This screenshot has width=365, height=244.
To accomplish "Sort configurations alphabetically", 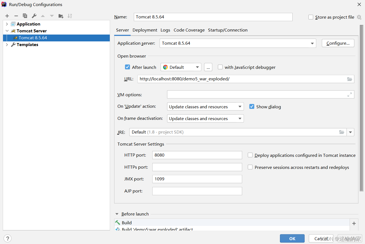I will pos(70,16).
